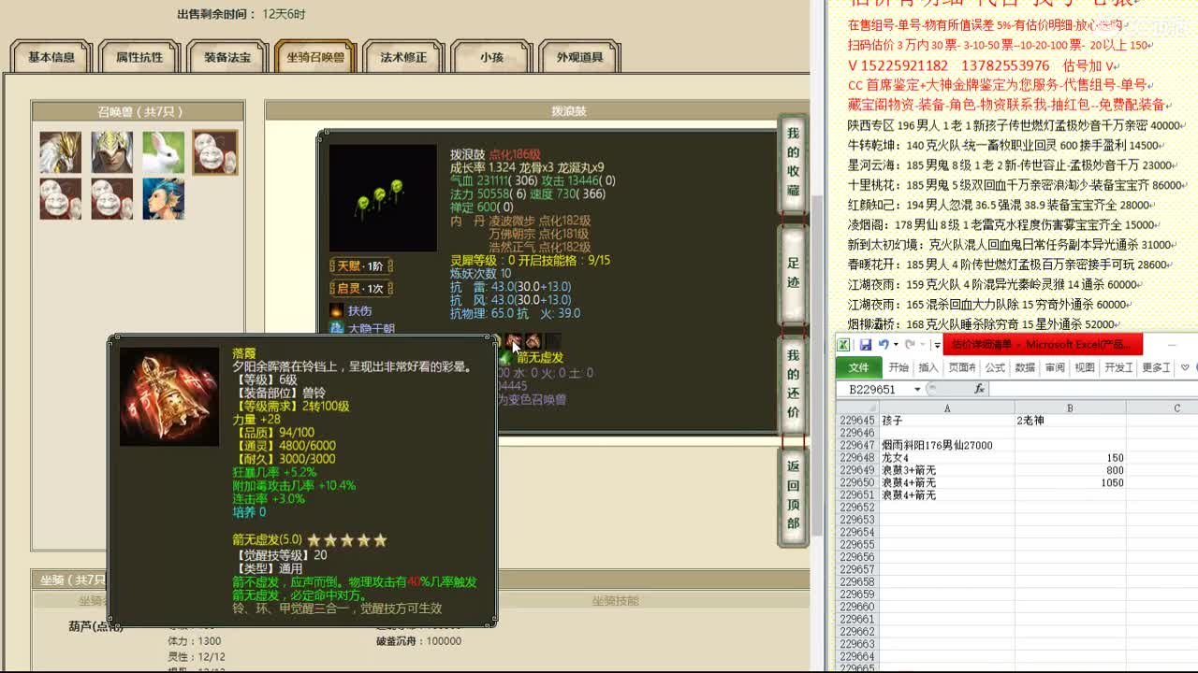
Task: Switch to Excel 数据 ribbon tab
Action: point(1025,367)
